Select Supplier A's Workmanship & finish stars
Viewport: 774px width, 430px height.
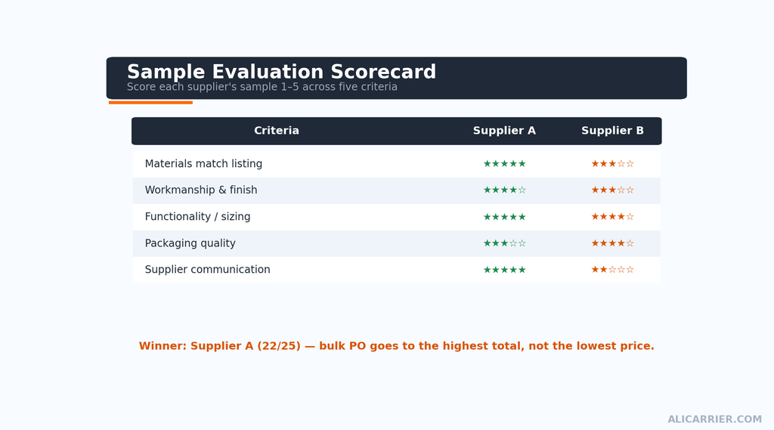pyautogui.click(x=504, y=190)
